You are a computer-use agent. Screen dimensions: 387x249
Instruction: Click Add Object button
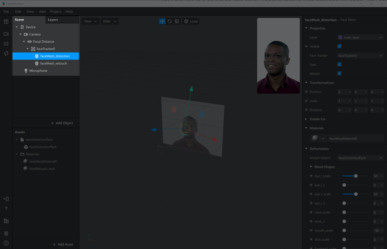coord(62,123)
